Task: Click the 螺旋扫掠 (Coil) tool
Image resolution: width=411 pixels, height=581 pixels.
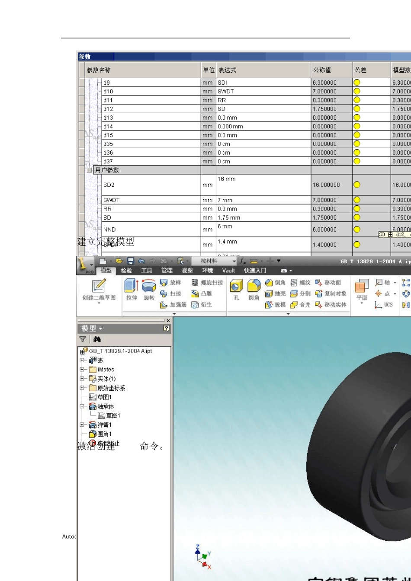Action: 207,282
